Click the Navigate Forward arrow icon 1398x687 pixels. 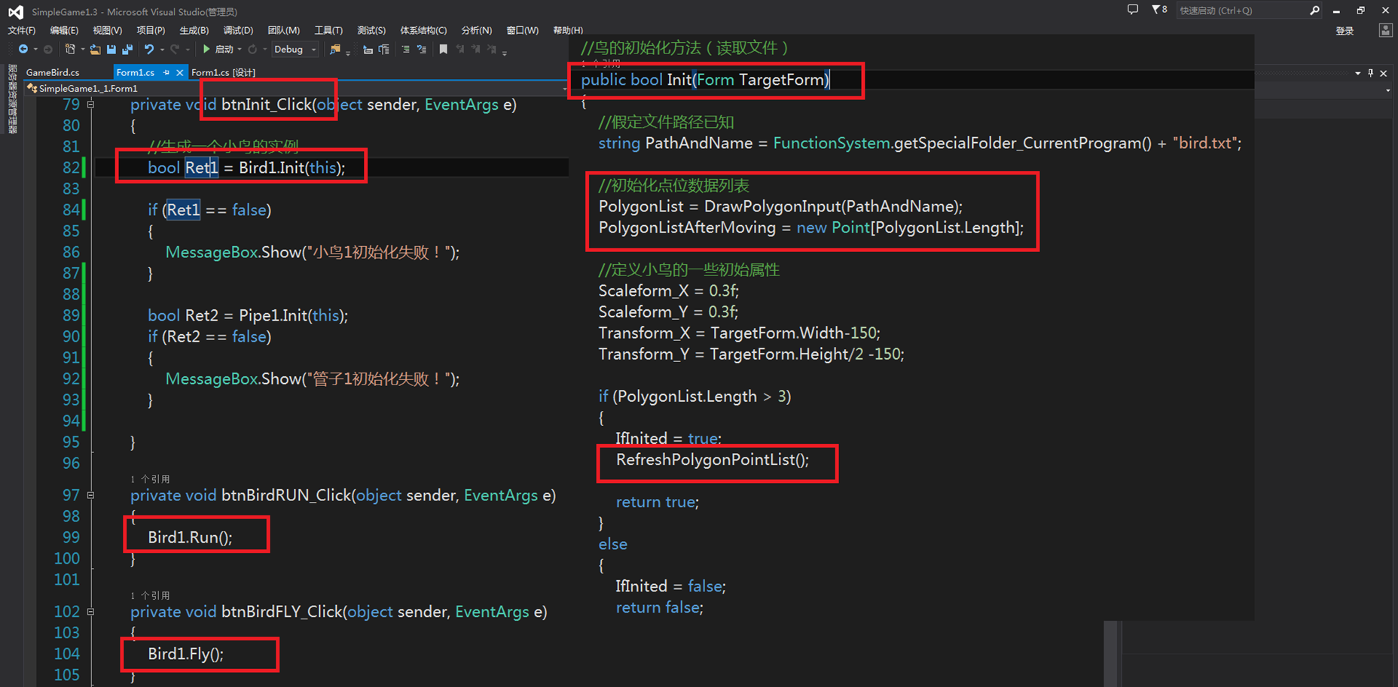pos(48,49)
